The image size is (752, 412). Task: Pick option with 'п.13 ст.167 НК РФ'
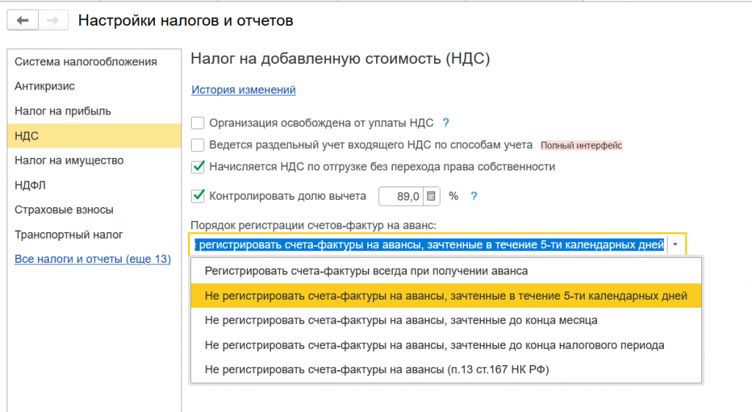(377, 369)
